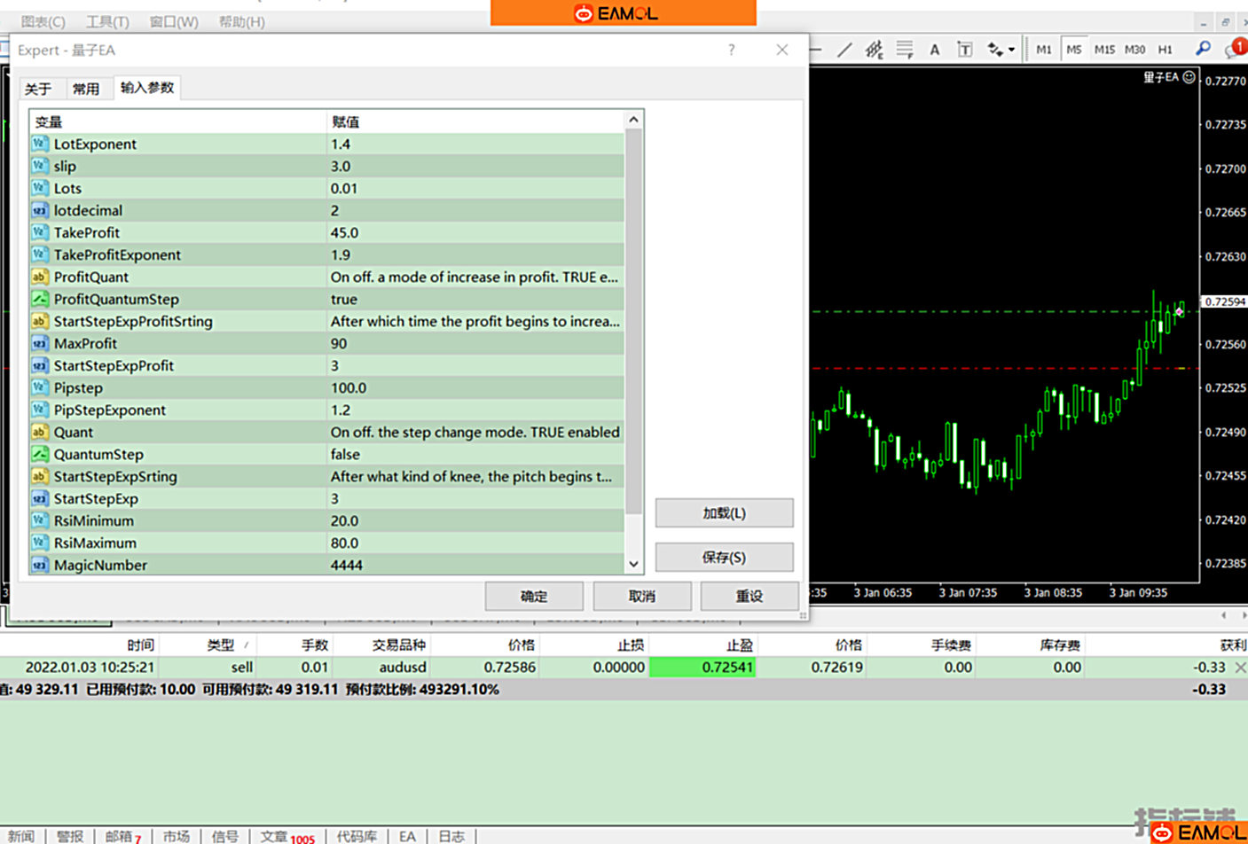Select the text label tool
The height and width of the screenshot is (844, 1248).
pos(964,50)
